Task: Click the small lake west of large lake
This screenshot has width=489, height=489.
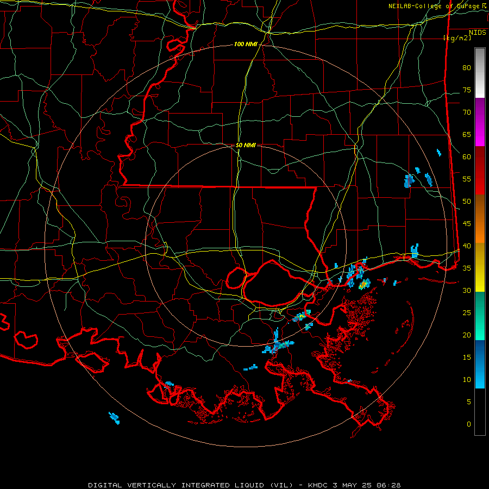Action: pos(235,279)
